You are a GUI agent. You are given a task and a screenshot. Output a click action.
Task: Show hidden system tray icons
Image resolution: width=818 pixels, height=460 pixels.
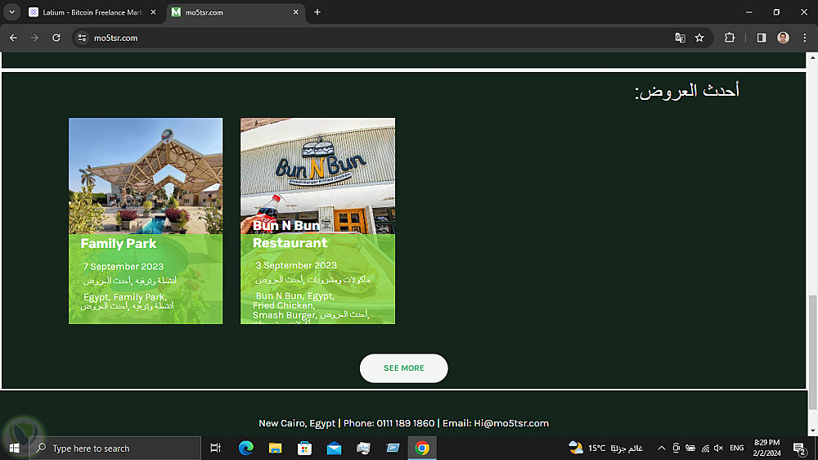click(x=661, y=448)
